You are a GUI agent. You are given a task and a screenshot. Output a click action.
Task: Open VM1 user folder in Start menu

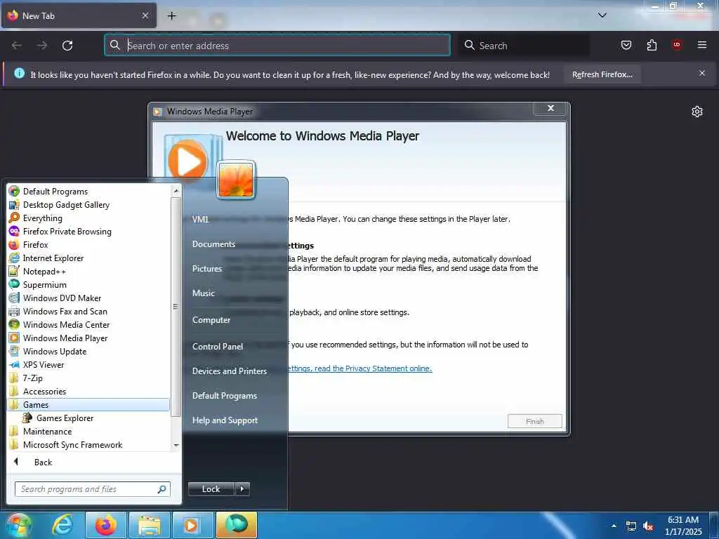tap(200, 219)
